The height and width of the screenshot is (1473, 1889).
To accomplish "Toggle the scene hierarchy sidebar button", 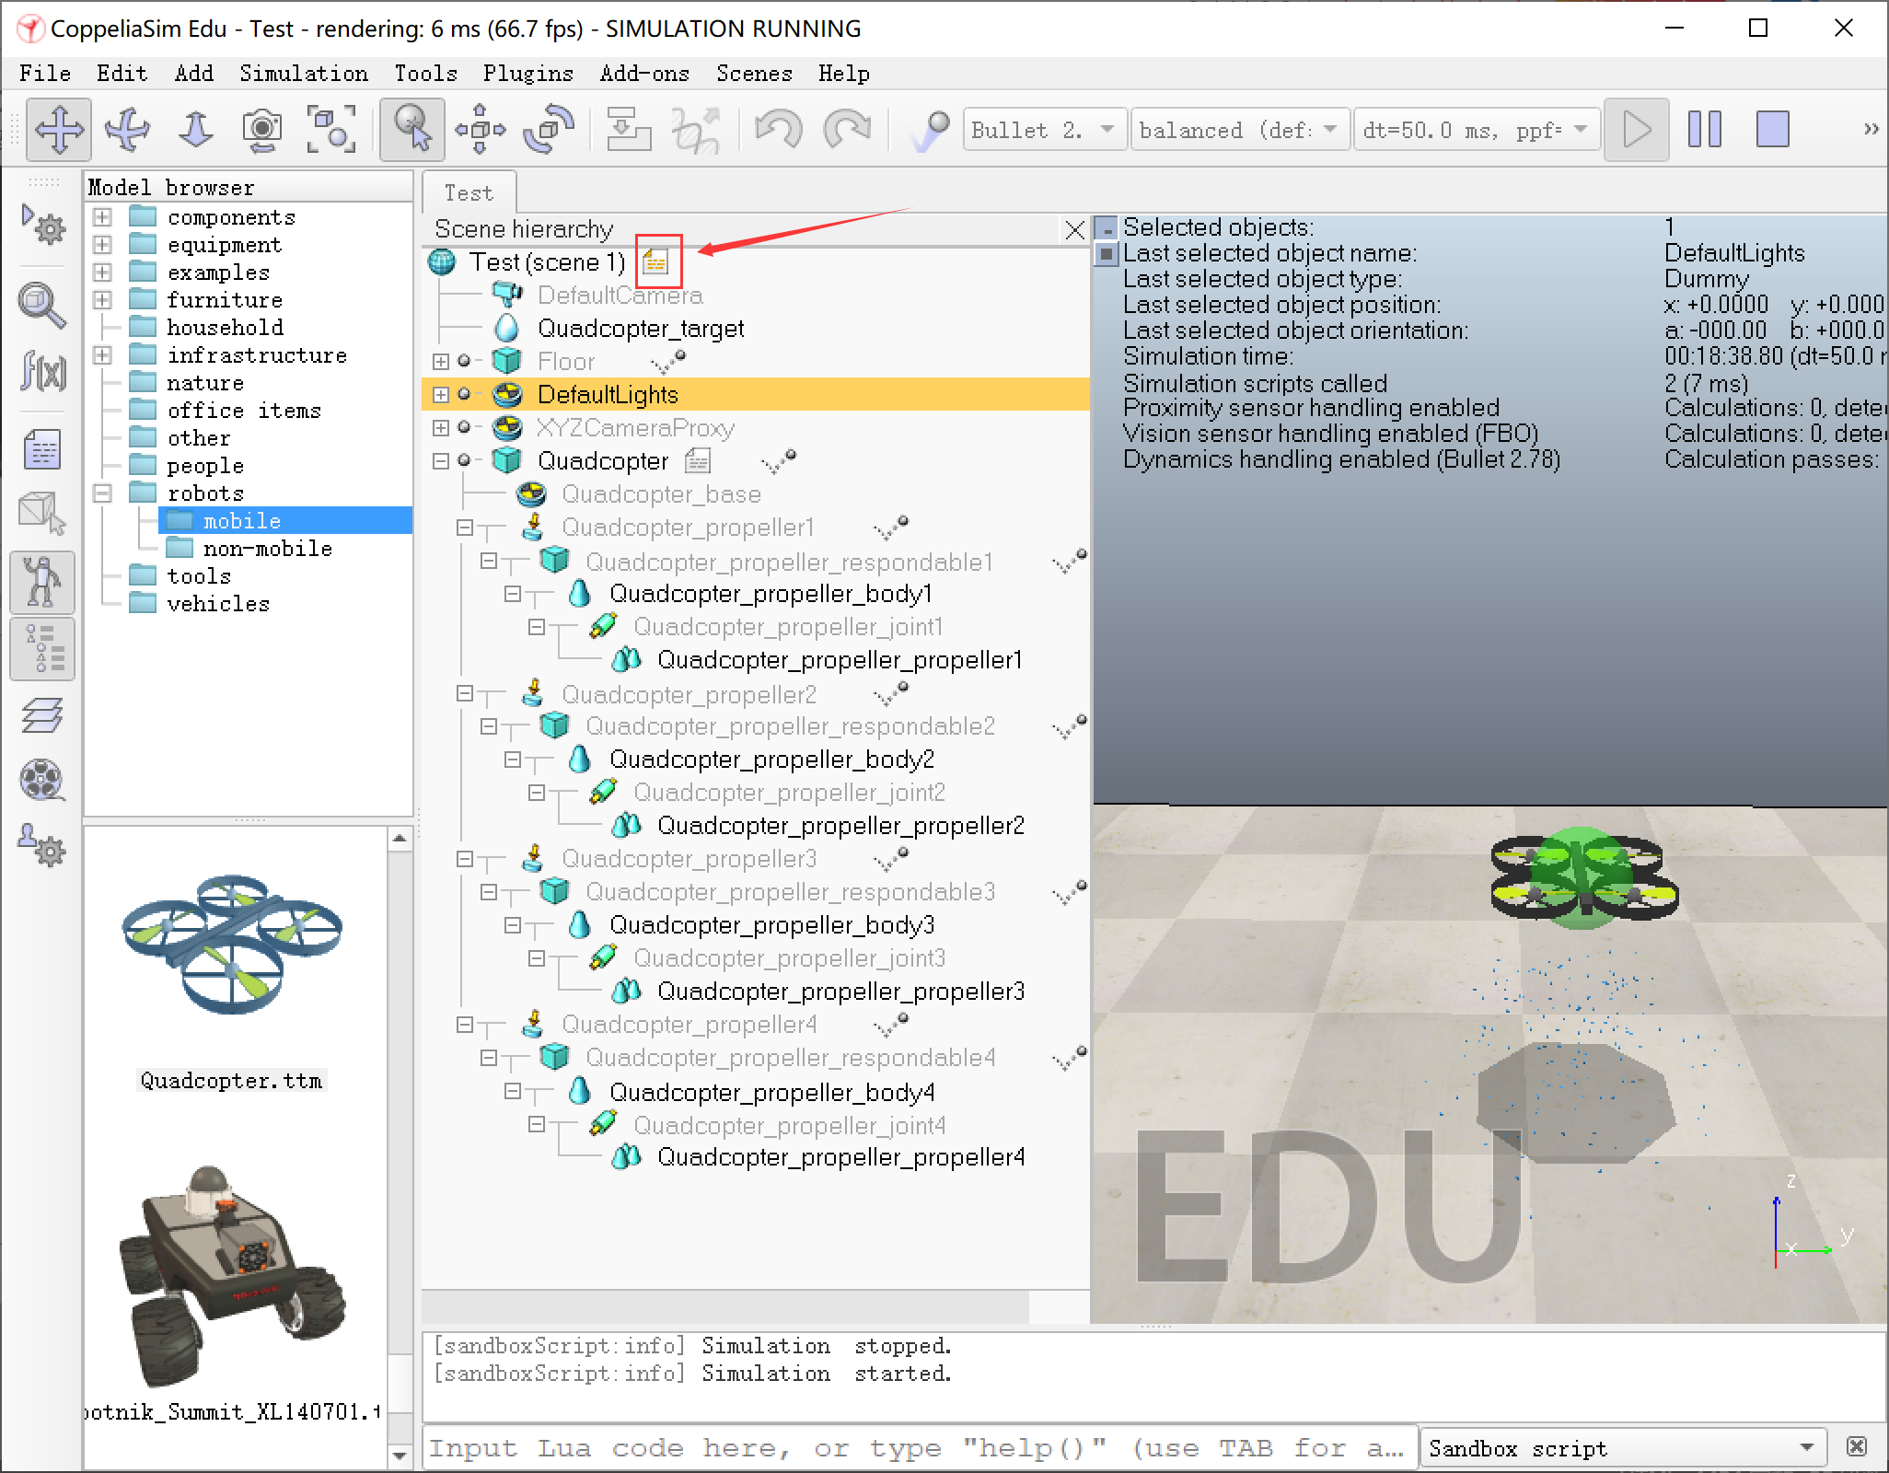I will [x=42, y=650].
